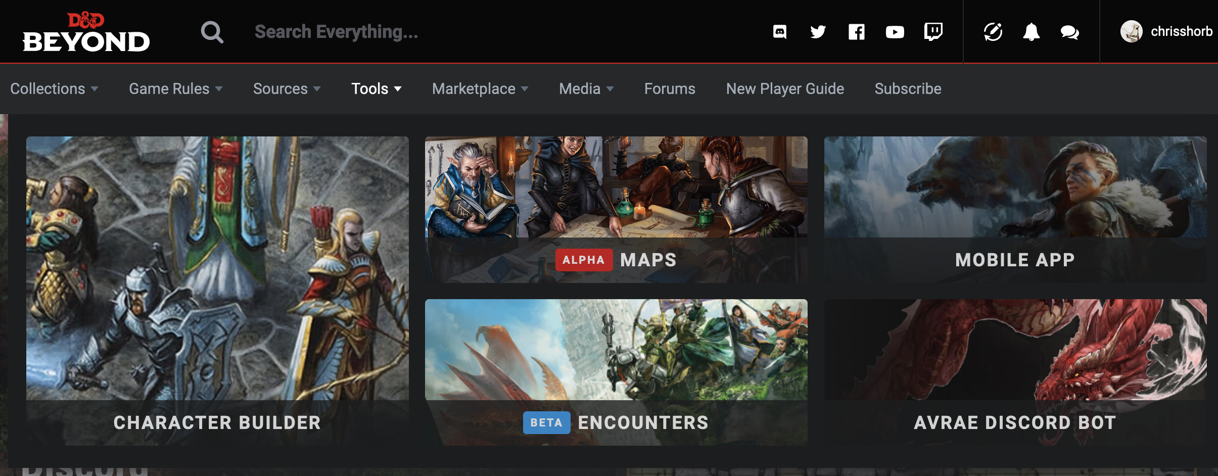Open the Twitch social icon

click(933, 32)
